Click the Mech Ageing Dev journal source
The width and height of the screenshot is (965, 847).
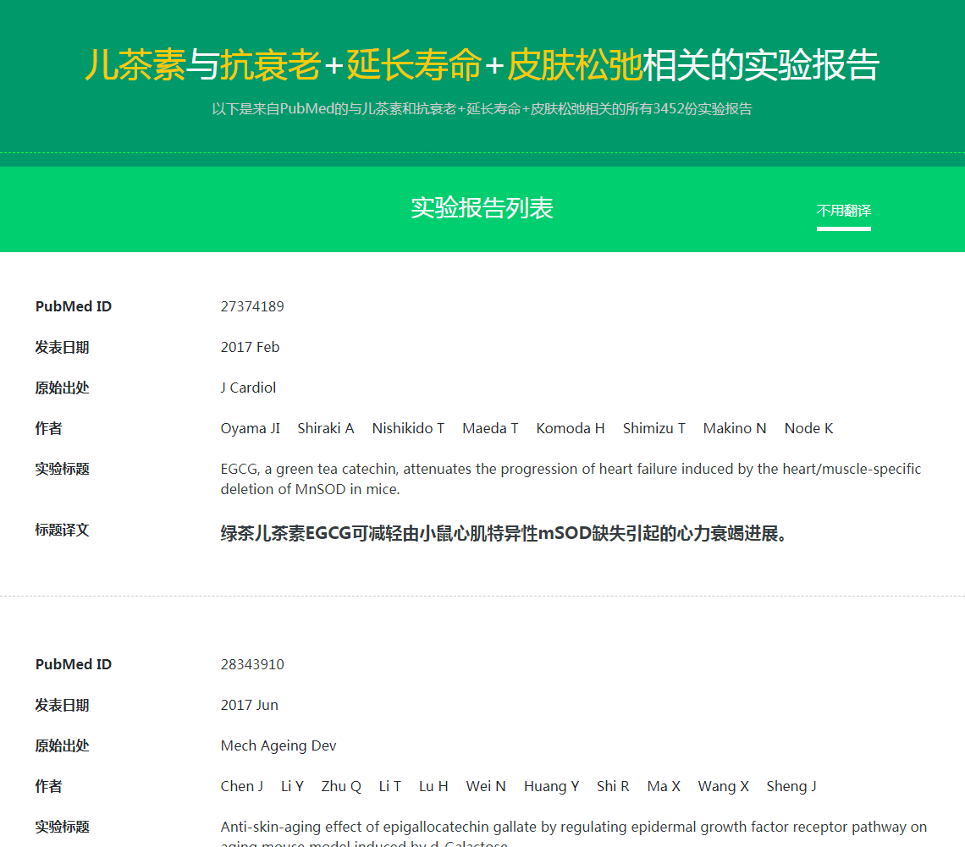tap(278, 745)
